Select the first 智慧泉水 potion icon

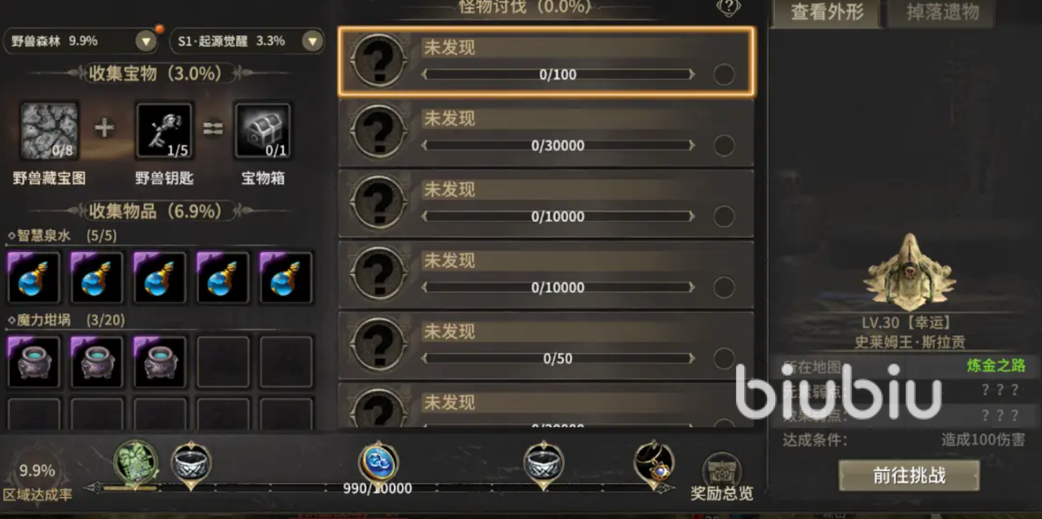[34, 278]
